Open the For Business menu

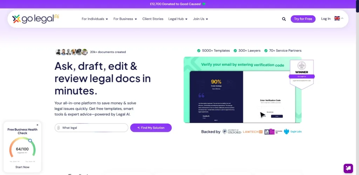125,19
